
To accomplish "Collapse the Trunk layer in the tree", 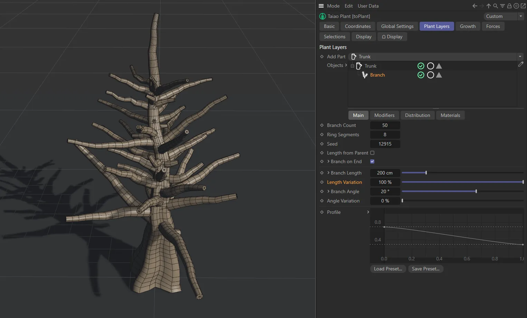I will 352,66.
